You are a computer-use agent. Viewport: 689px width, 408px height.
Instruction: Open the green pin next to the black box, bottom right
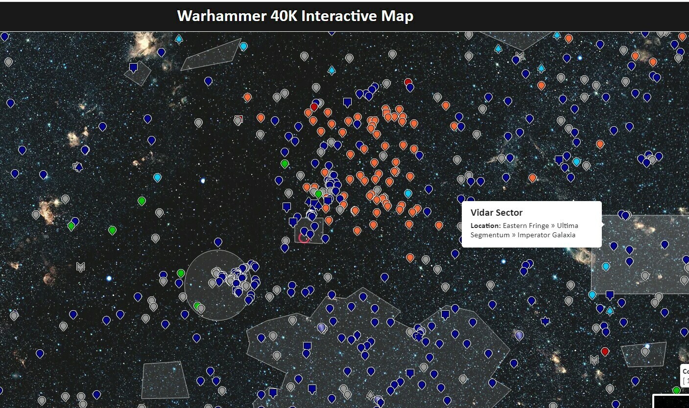(x=676, y=390)
